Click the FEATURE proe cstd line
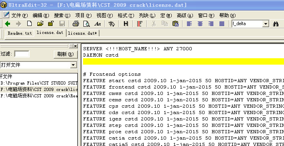Screen dimensions: 284x146 pyautogui.click(x=183, y=132)
